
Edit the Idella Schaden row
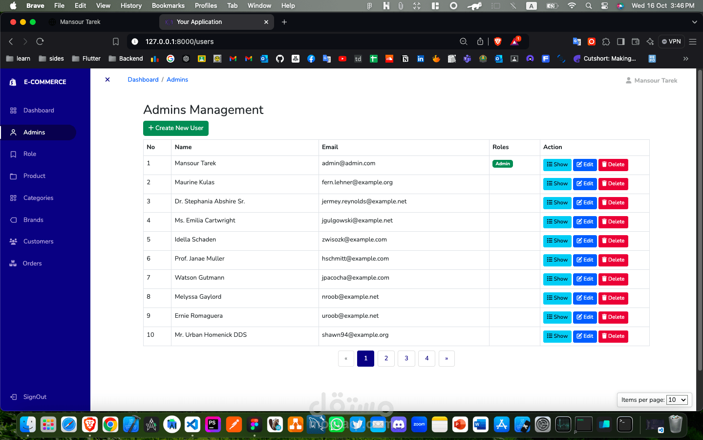click(x=585, y=241)
